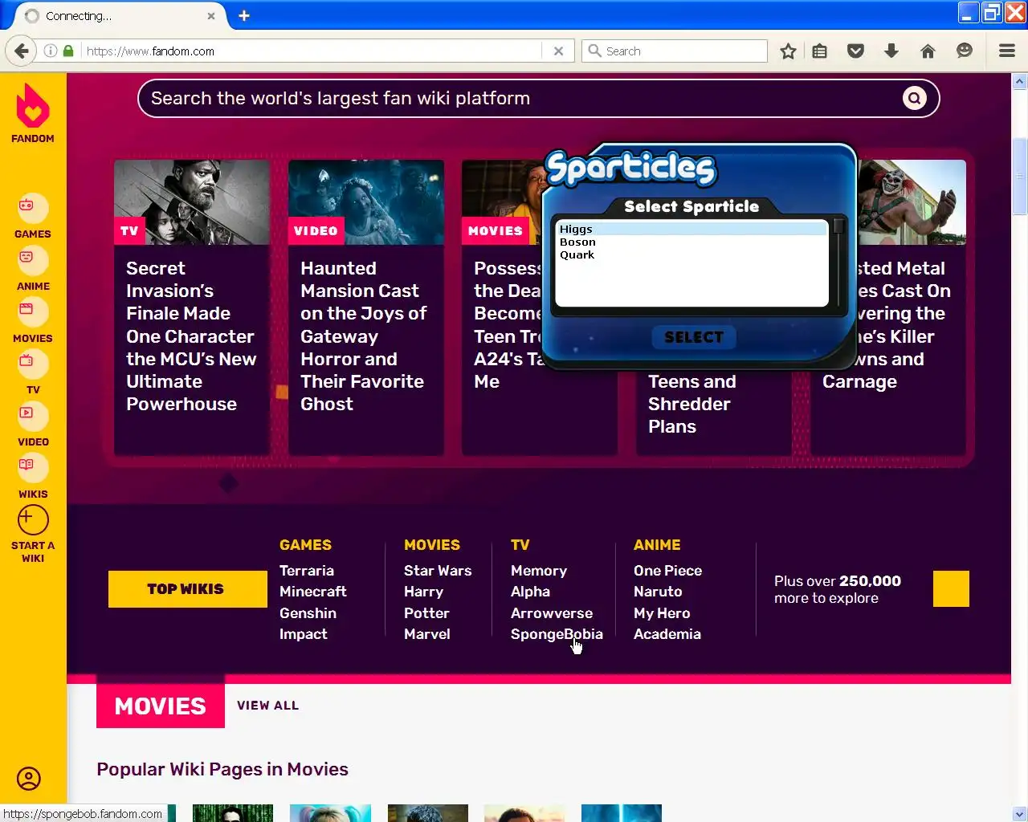Click the page vertical scrollbar thumb
This screenshot has height=822, width=1028.
(x=1020, y=177)
